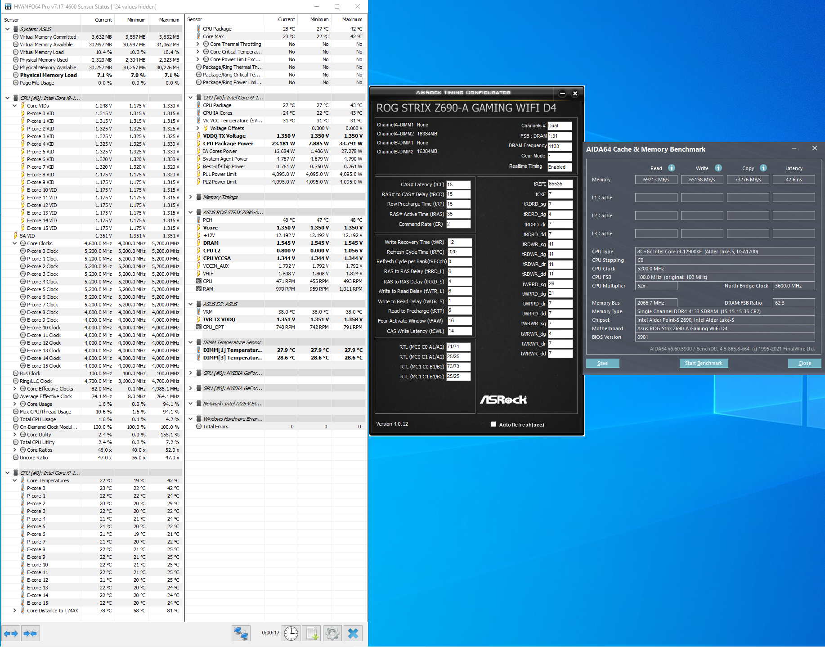Close the AIDA64 benchmark window with X

coord(815,148)
